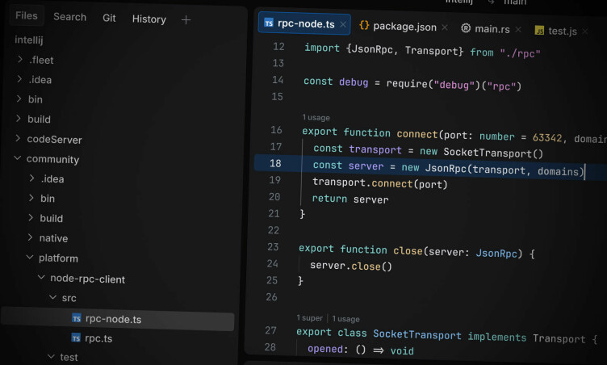
Task: Select the rpc-node.ts editor tab
Action: pyautogui.click(x=304, y=23)
